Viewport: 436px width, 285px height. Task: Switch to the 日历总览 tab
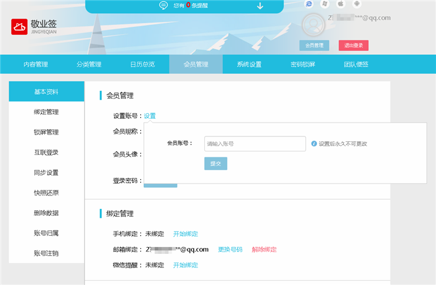click(142, 65)
